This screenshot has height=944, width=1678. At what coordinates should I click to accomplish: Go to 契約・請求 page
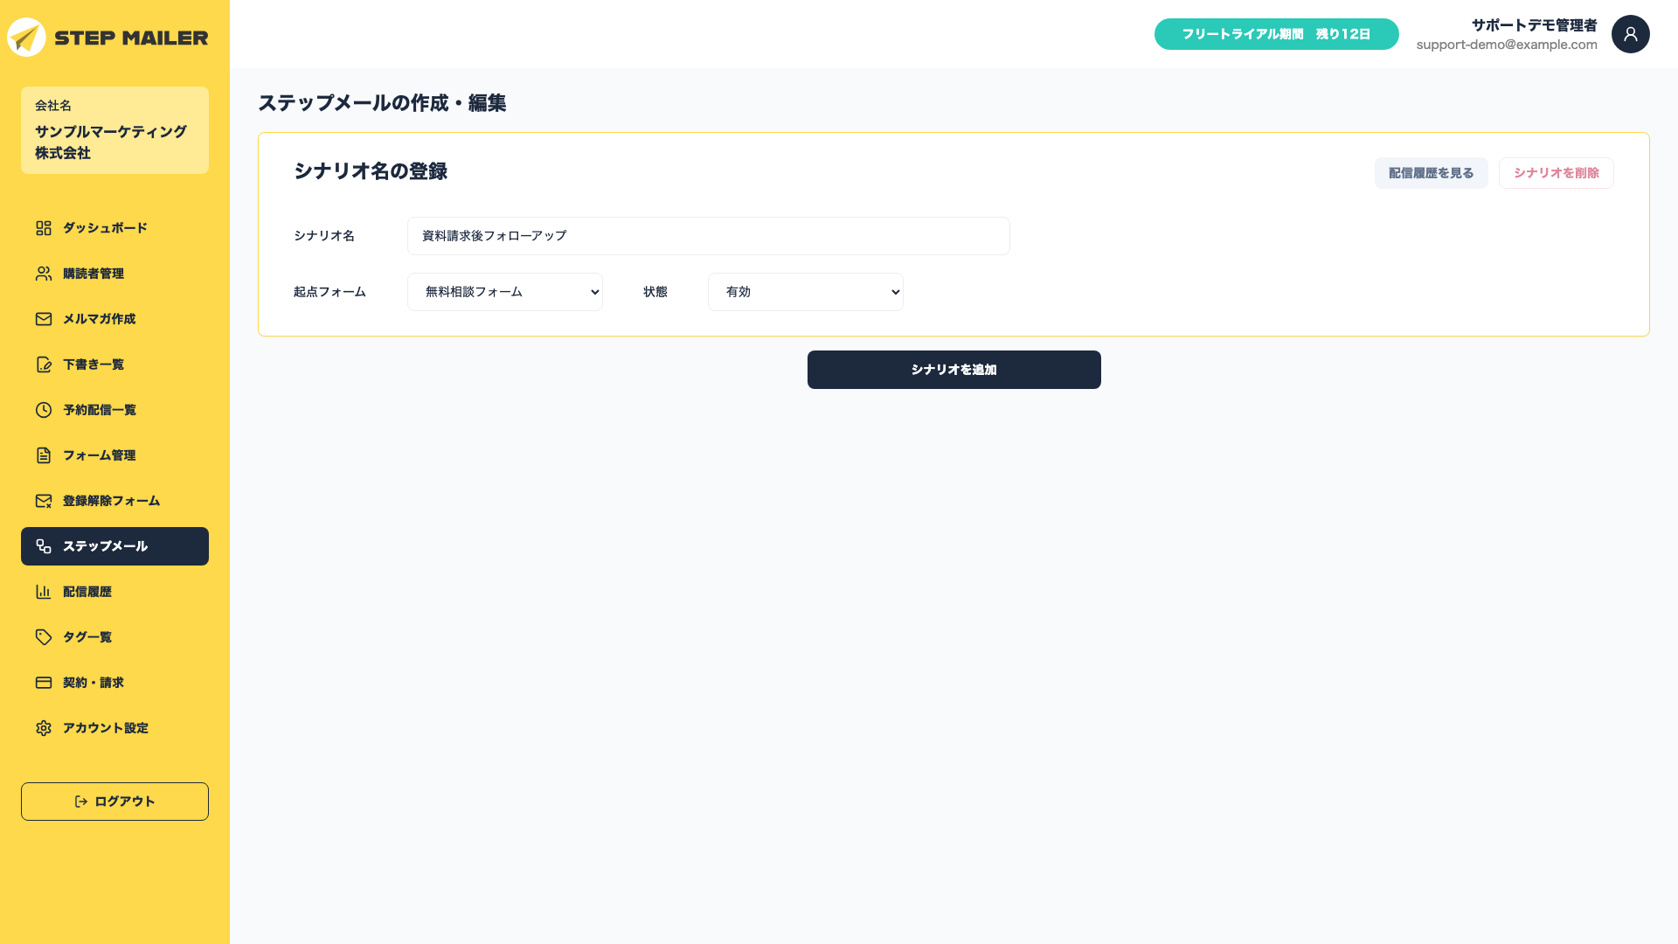[x=114, y=683]
